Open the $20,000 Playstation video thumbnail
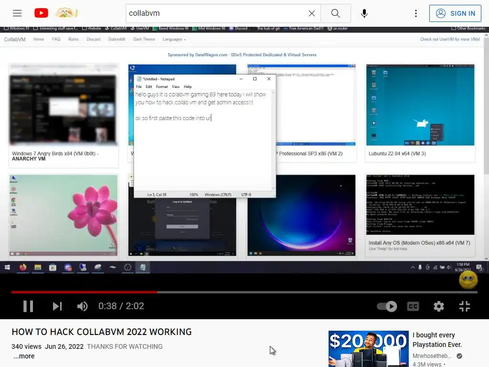The height and width of the screenshot is (367, 489). 368,349
